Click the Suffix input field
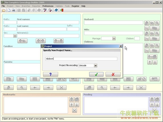The image size is (163, 122). click(73, 29)
